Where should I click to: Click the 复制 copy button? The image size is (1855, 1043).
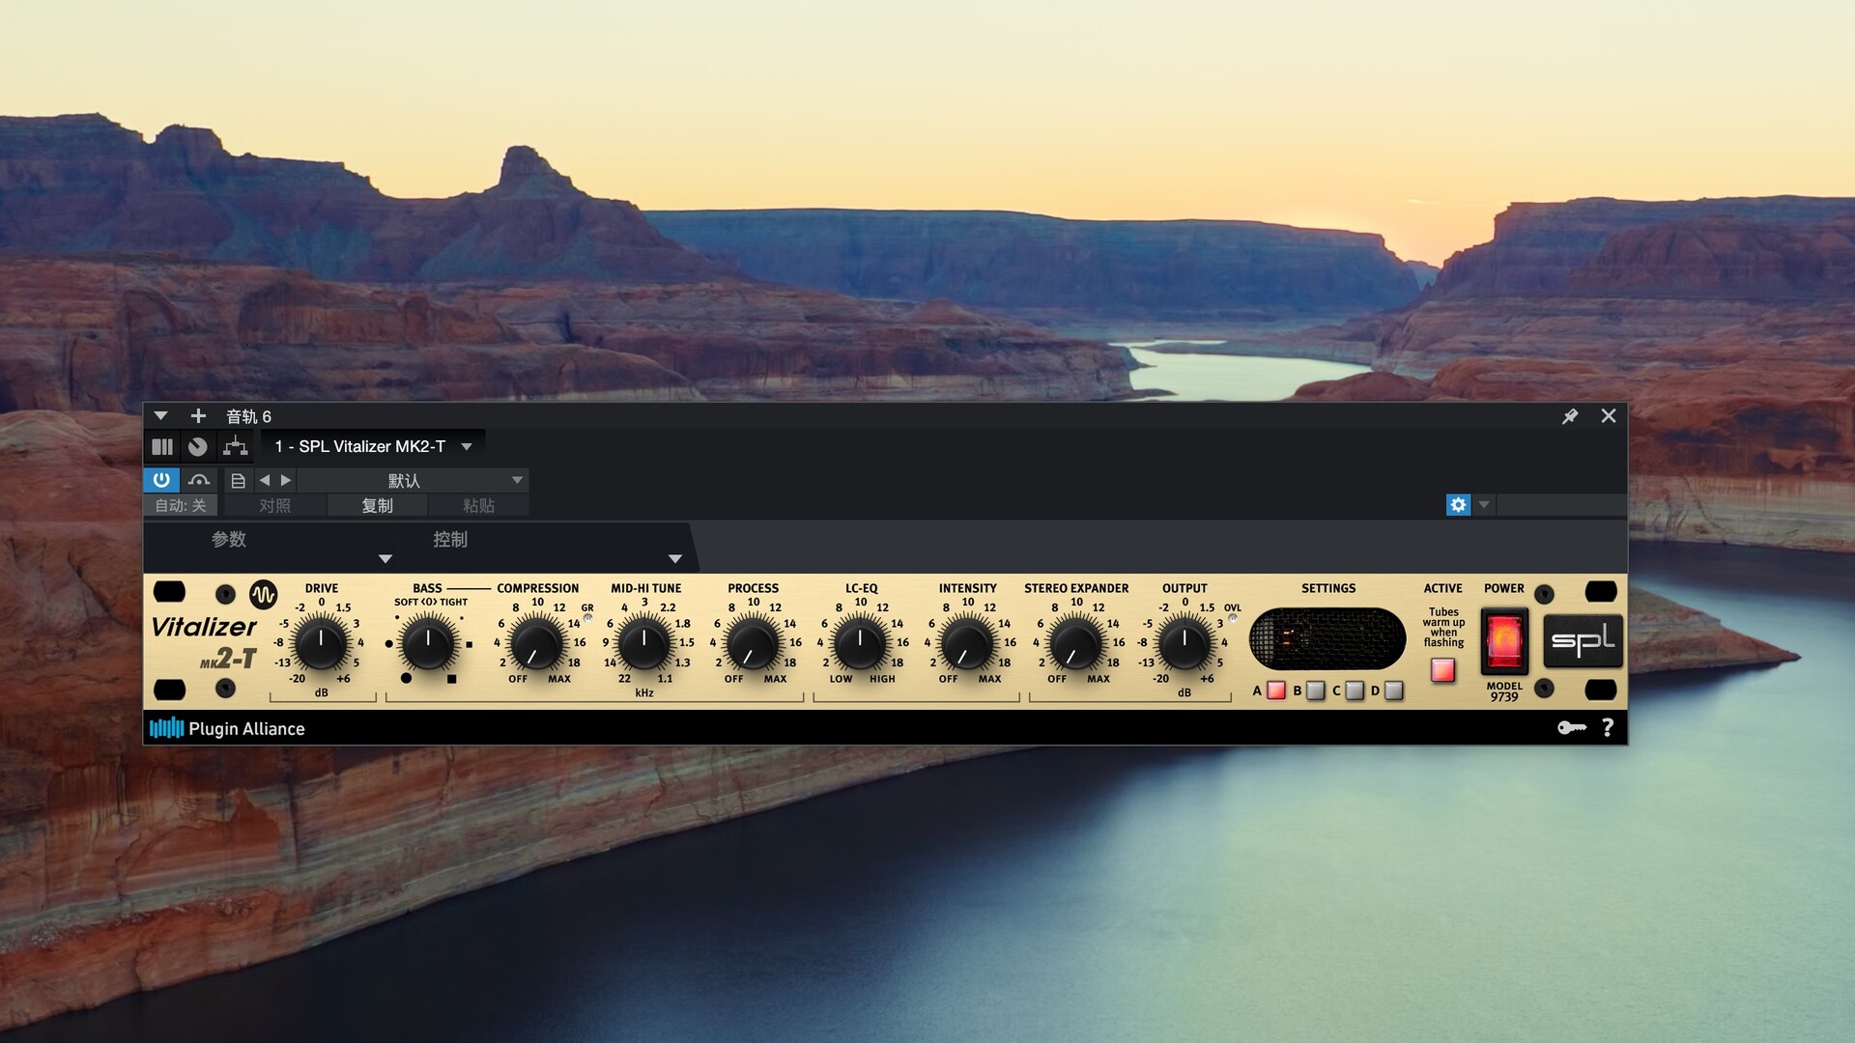378,506
